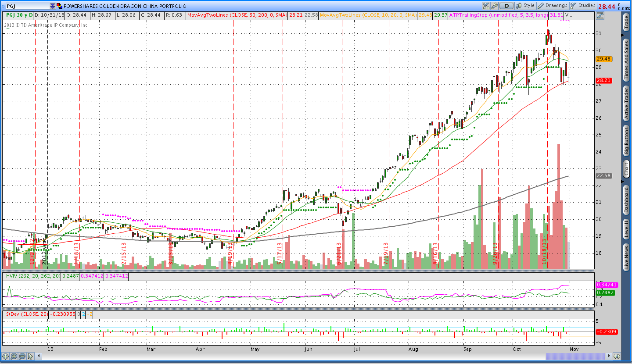Image resolution: width=632 pixels, height=364 pixels.
Task: Open the Big Buttons sidebar tab
Action: click(x=626, y=141)
